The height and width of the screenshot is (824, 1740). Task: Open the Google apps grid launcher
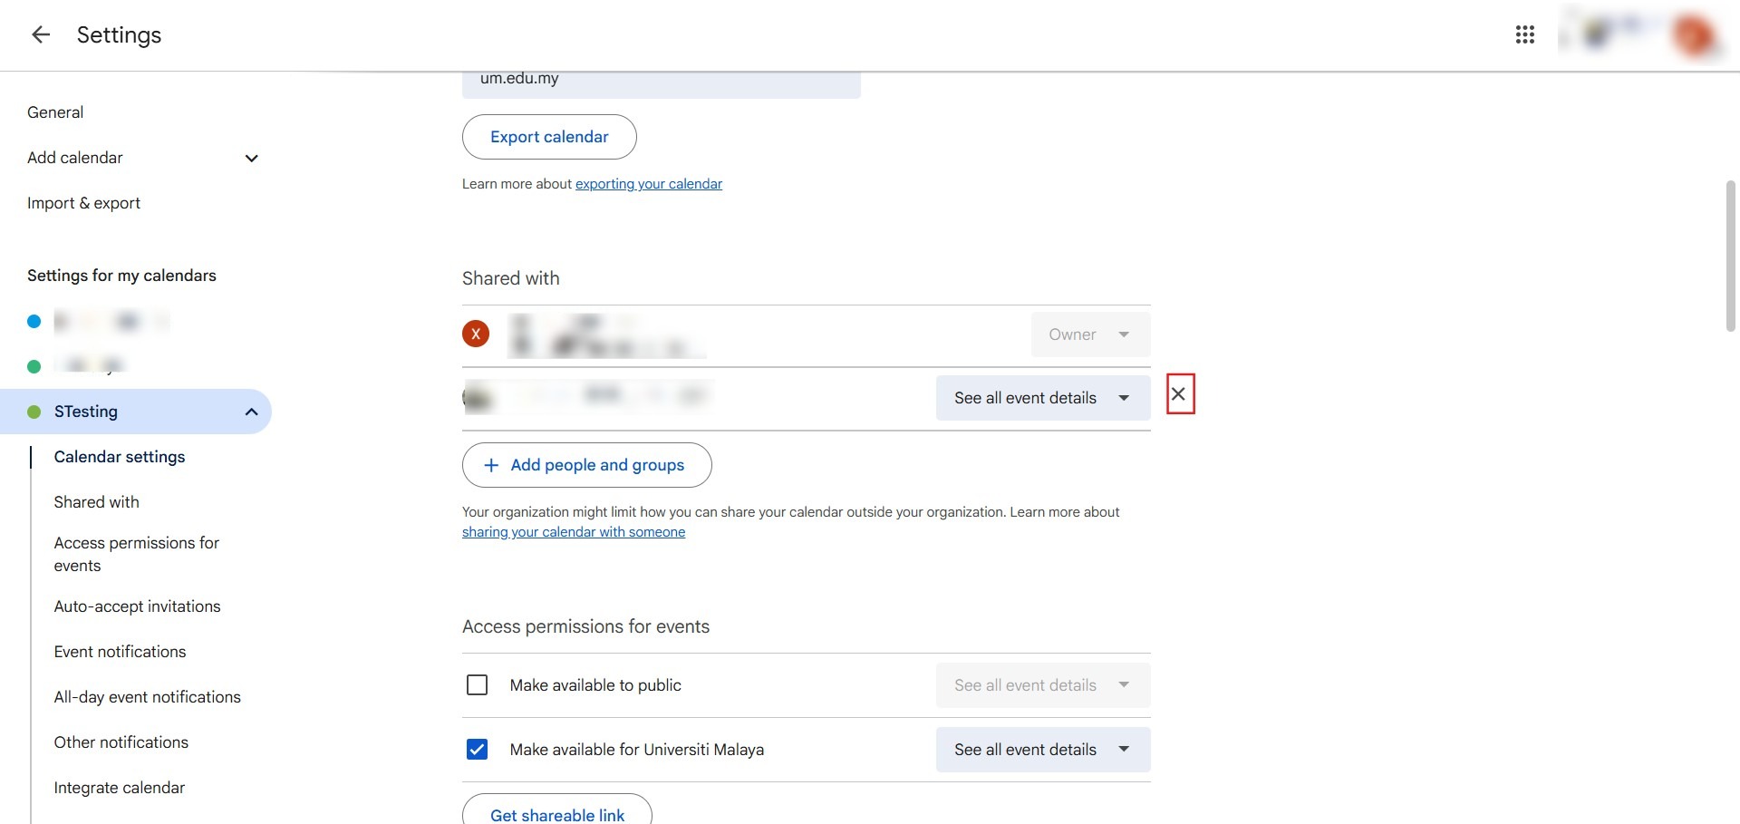pos(1524,34)
